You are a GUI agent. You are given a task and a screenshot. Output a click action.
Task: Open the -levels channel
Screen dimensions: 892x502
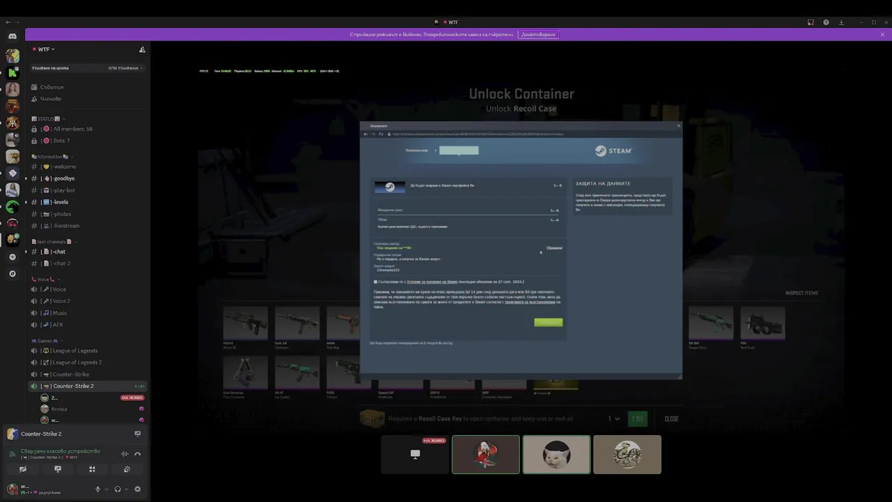(x=87, y=202)
